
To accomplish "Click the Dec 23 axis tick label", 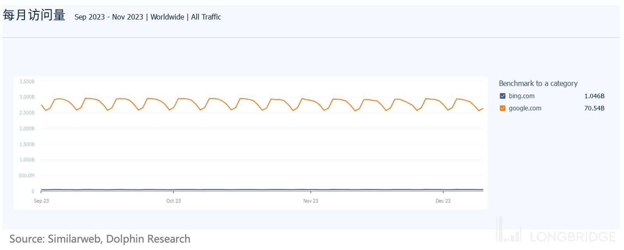I will (x=443, y=201).
